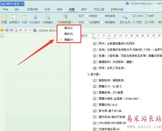Viewport: 162px width, 131px height.
Task: Click the document map (文档结构图) icon
Action: (65, 17)
